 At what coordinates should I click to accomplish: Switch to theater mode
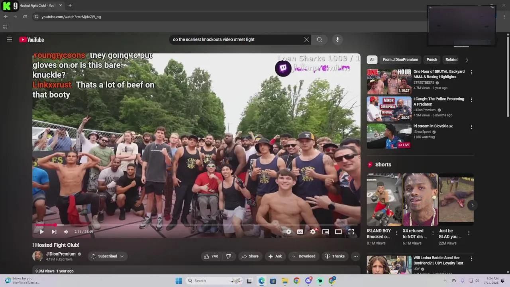(338, 232)
